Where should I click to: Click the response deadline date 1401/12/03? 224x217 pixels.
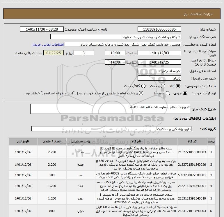[x=159, y=53]
